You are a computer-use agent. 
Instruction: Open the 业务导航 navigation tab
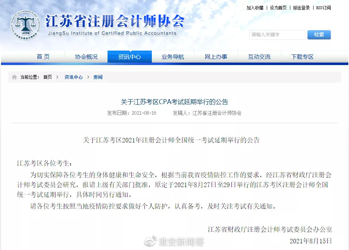173,57
